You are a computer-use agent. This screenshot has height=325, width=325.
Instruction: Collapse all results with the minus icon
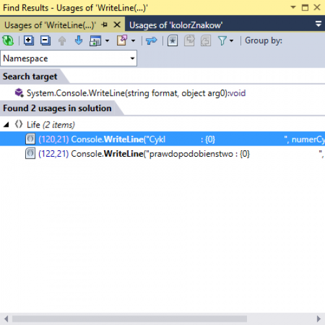point(45,40)
